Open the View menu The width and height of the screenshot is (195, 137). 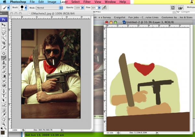pos(98,2)
